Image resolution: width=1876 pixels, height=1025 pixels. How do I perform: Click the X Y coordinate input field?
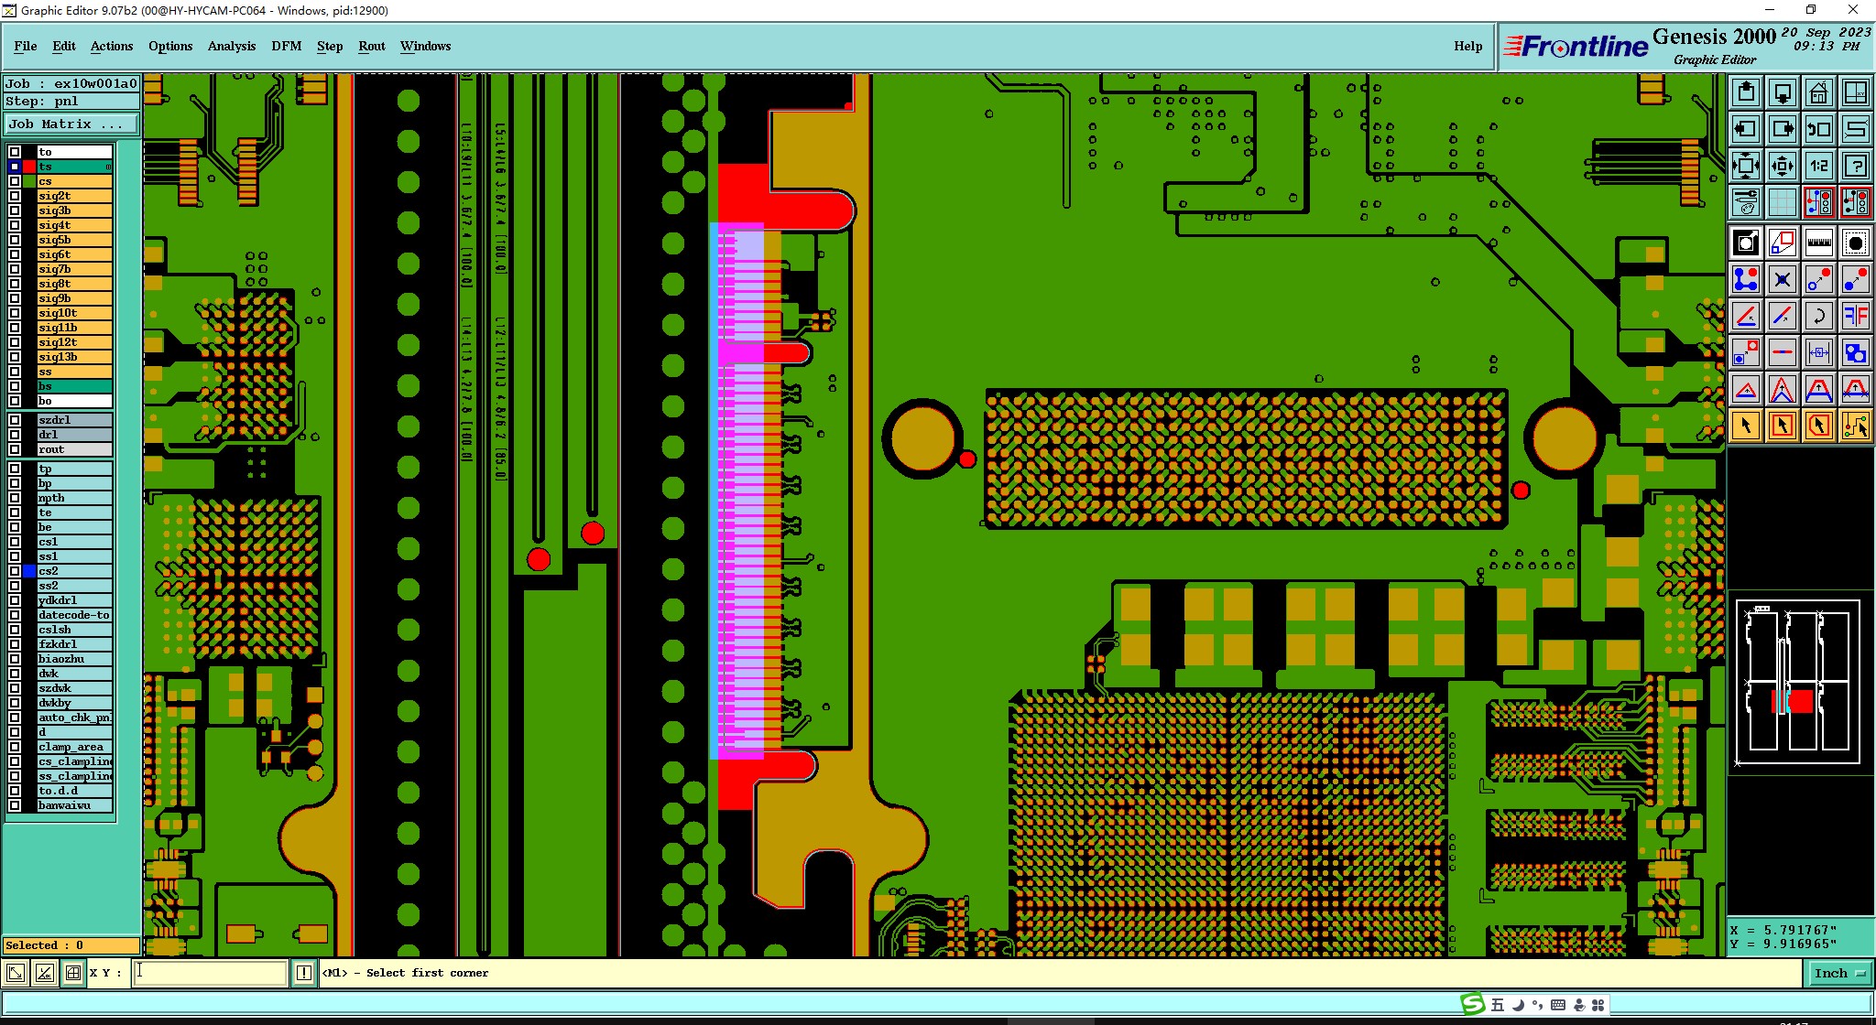click(211, 973)
